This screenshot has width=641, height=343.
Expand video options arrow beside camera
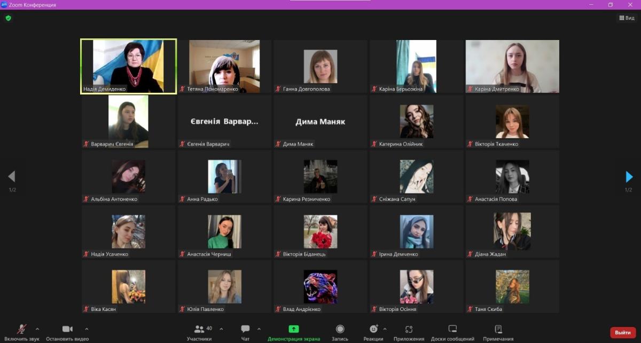pyautogui.click(x=87, y=329)
